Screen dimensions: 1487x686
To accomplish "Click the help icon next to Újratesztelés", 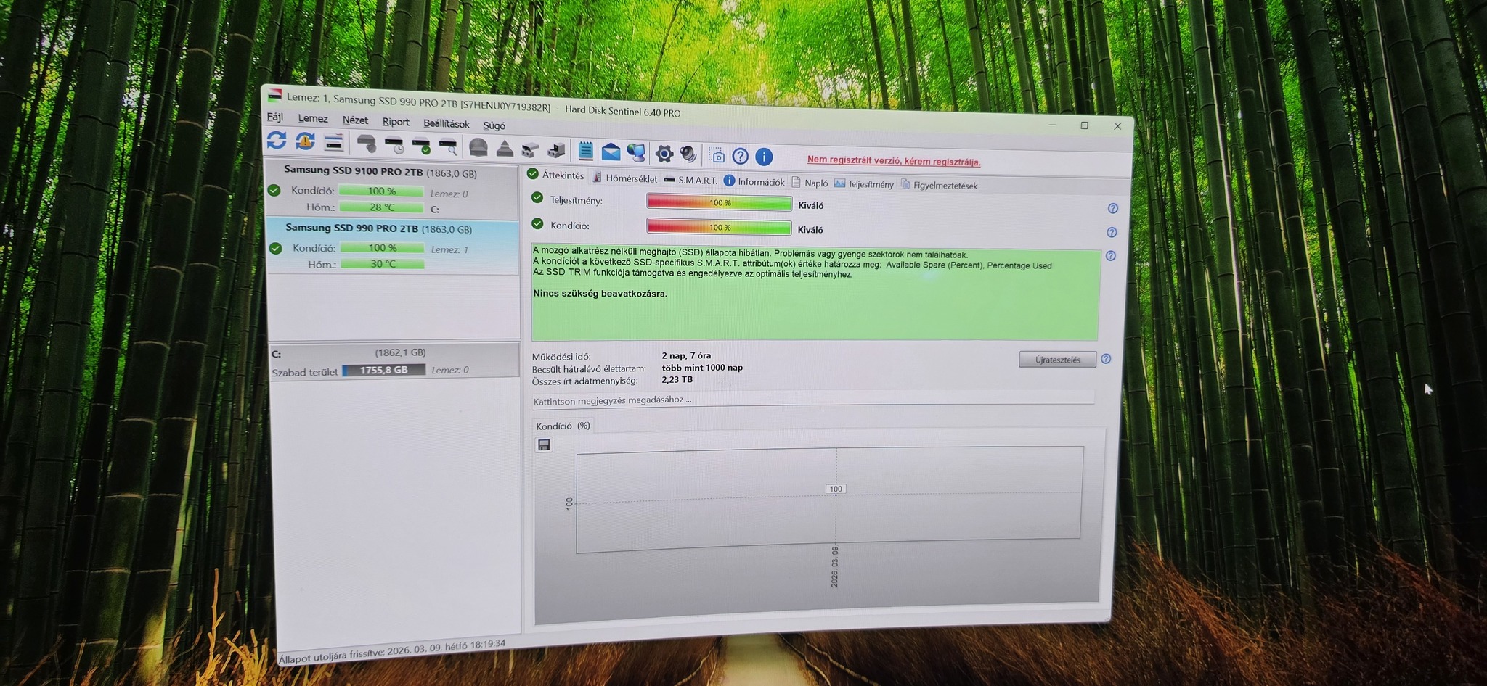I will click(x=1106, y=359).
